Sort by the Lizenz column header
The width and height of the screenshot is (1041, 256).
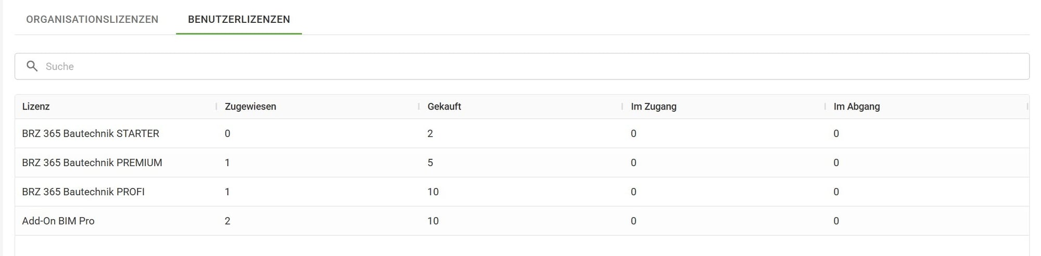(36, 106)
